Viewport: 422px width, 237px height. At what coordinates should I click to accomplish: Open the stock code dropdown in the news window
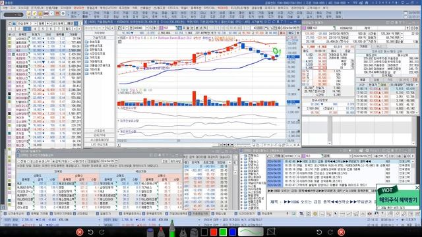coord(295,156)
